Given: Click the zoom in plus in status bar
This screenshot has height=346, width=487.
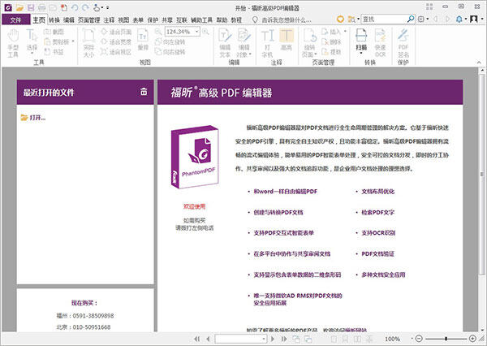Looking at the screenshot, I should coord(472,339).
